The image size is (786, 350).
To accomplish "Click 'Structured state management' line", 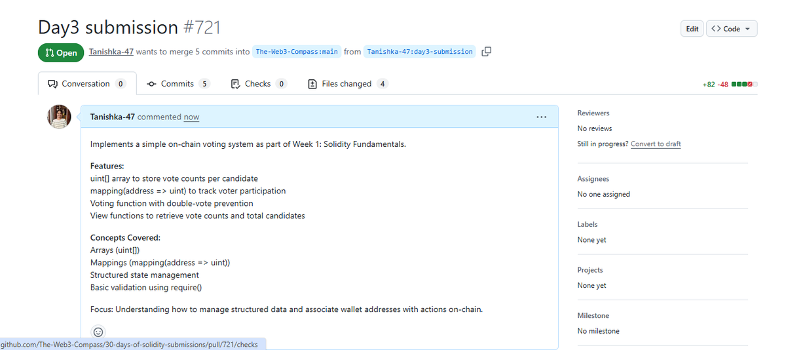I will coord(145,275).
